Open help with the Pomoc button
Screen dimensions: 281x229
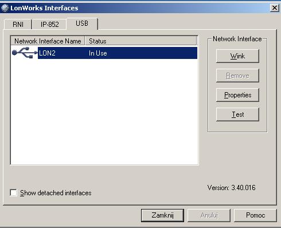coord(255,215)
